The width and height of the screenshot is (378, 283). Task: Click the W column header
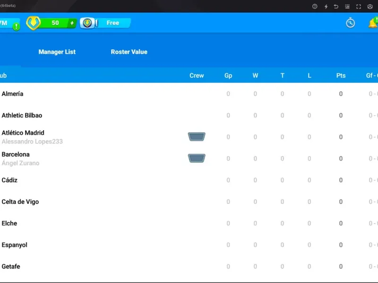(x=255, y=75)
